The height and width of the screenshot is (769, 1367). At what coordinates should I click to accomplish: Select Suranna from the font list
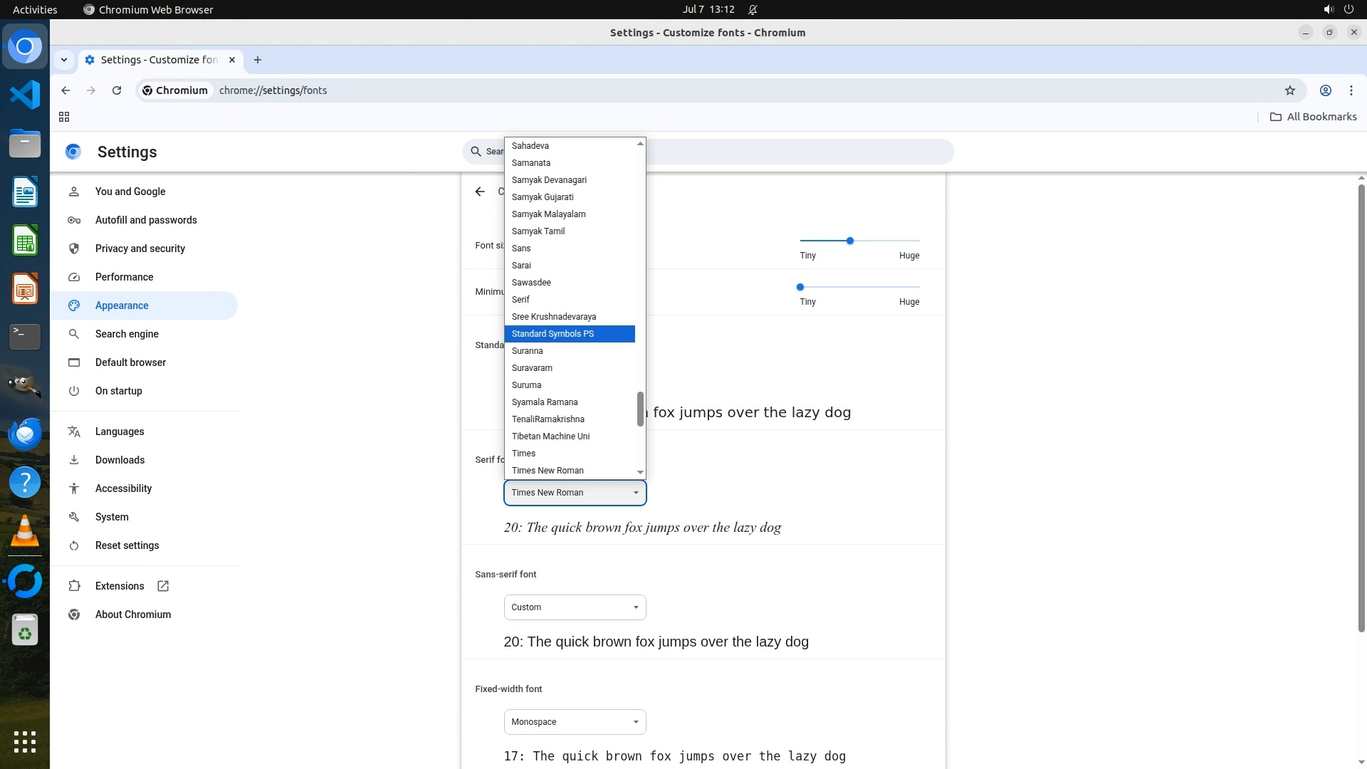[528, 351]
